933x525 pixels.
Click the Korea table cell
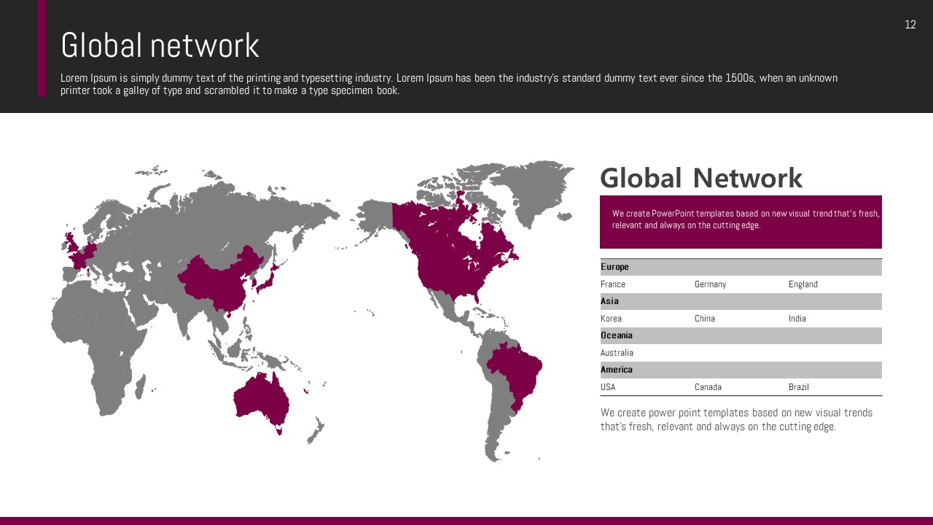[611, 319]
